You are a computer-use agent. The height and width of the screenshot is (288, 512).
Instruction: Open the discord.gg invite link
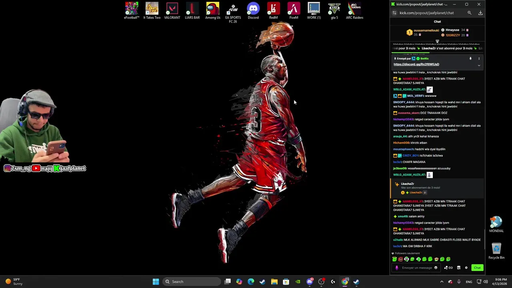(x=416, y=64)
